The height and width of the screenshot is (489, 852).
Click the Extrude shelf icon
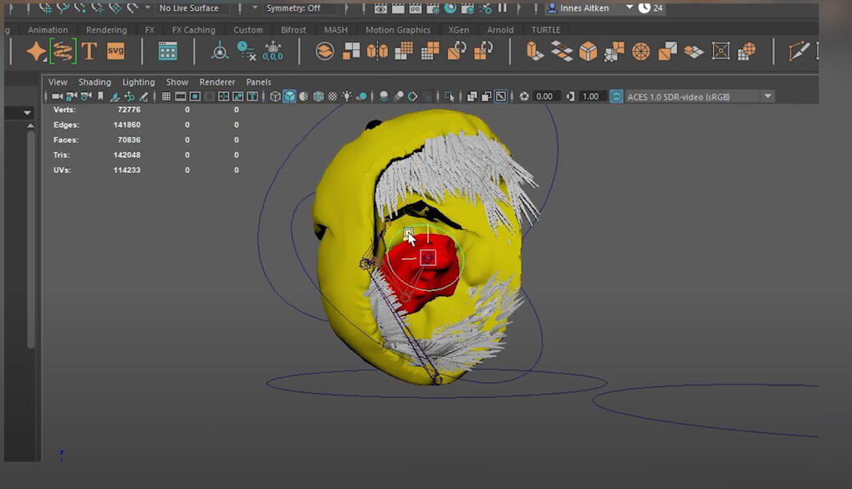coord(534,52)
